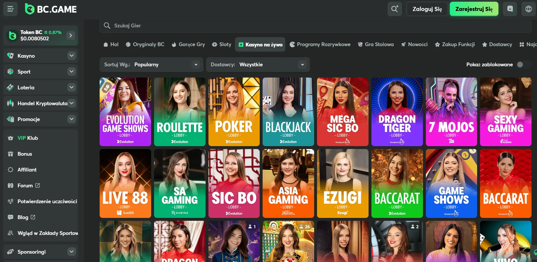Switch to the Oryginały BC tab
This screenshot has height=262, width=537.
[x=145, y=44]
